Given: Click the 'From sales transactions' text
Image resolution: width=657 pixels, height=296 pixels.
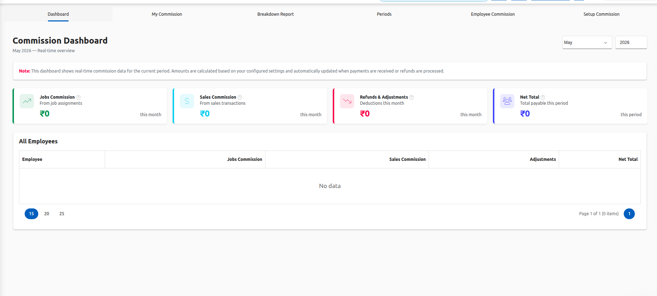Looking at the screenshot, I should point(223,103).
